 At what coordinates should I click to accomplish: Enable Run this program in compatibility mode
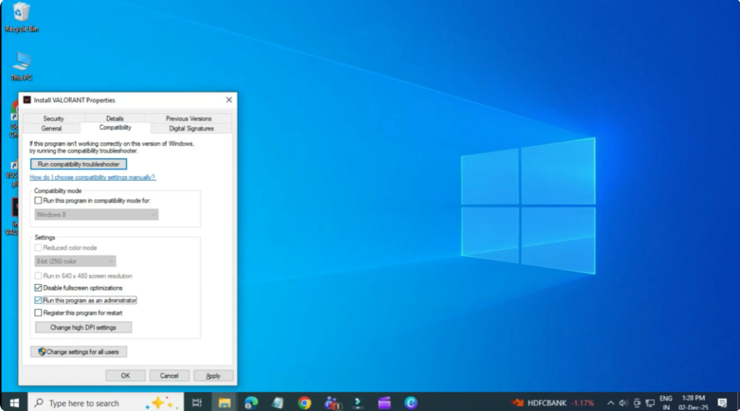point(38,201)
